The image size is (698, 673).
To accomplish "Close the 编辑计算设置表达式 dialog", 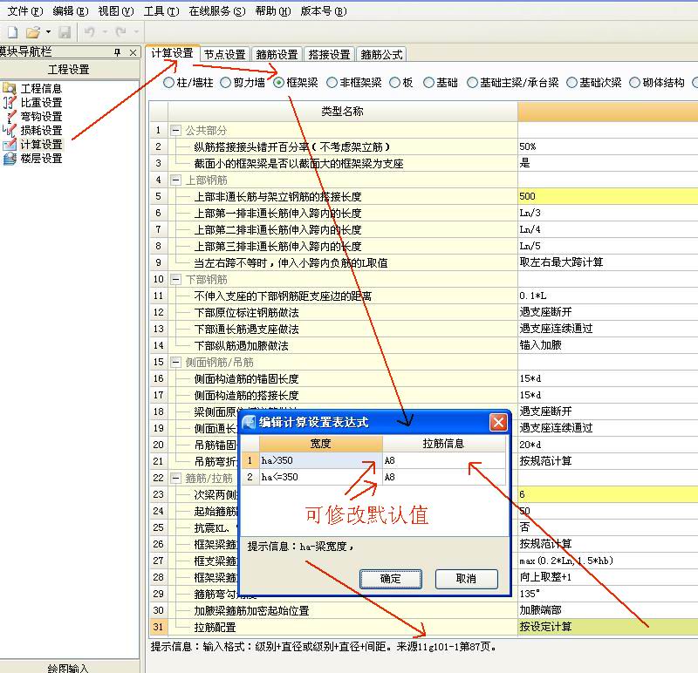I will (498, 422).
